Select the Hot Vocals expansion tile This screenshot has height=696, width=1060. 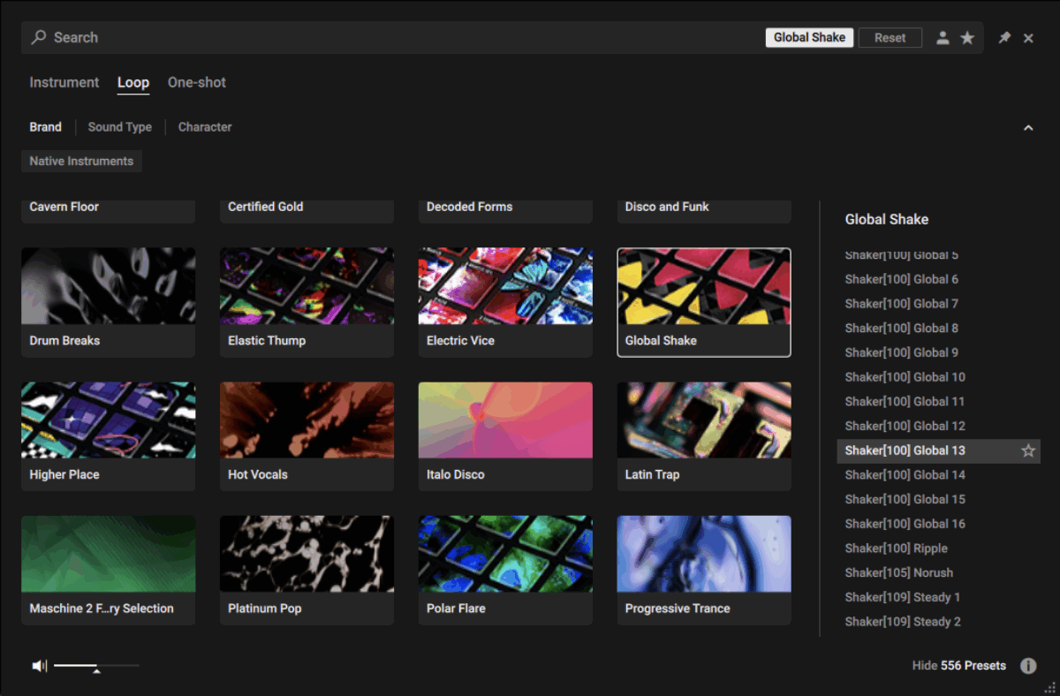307,436
